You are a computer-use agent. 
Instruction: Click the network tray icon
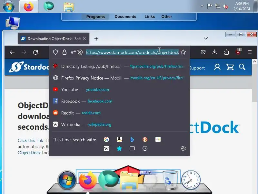[x=217, y=6]
